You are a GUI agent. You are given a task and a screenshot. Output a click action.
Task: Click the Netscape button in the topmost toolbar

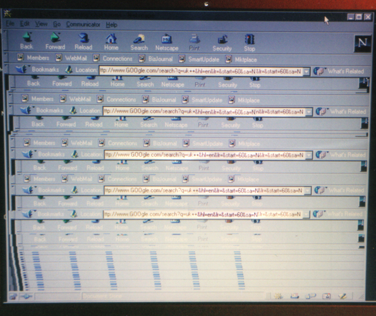click(x=167, y=43)
